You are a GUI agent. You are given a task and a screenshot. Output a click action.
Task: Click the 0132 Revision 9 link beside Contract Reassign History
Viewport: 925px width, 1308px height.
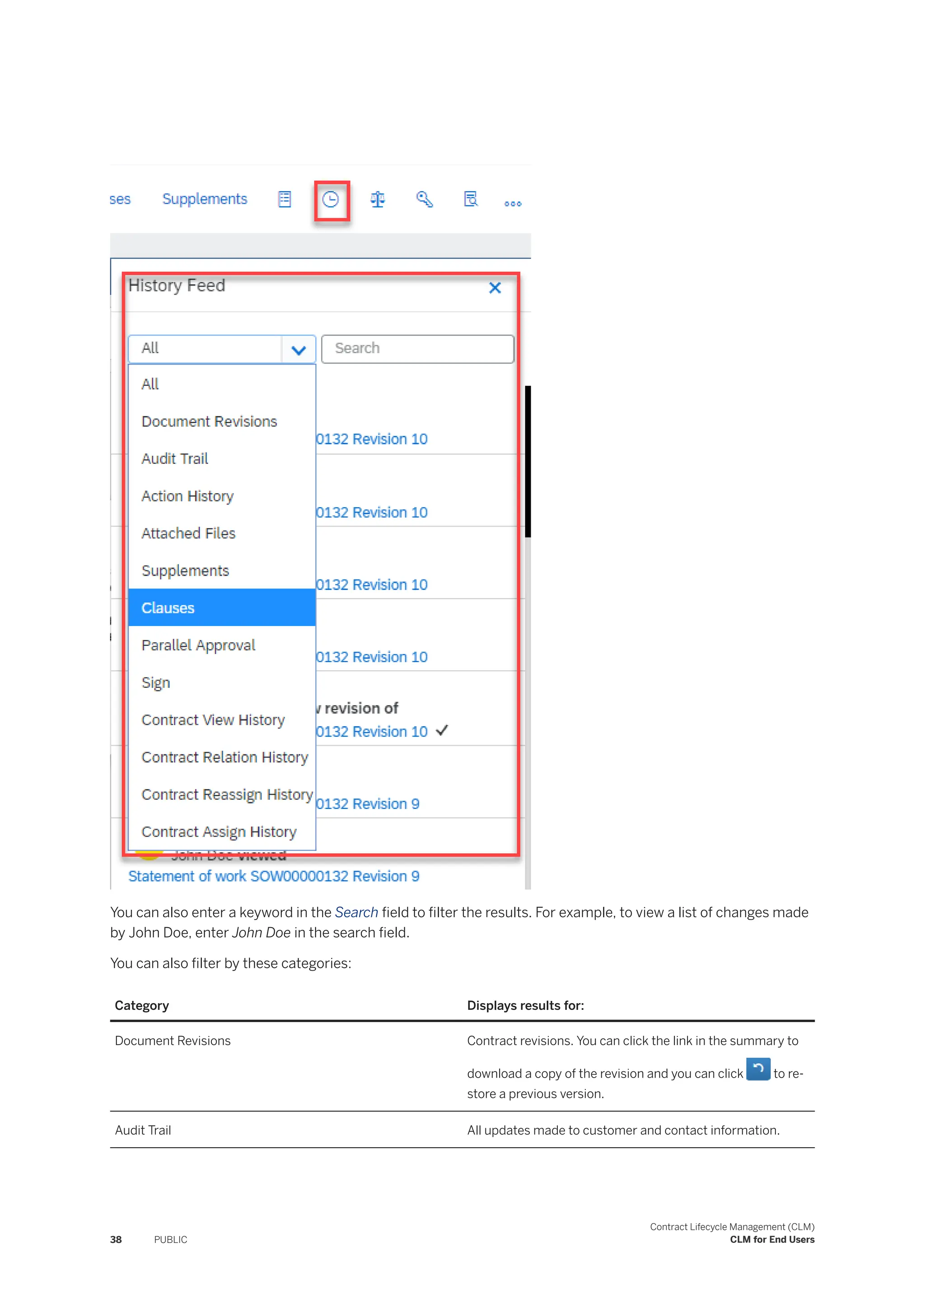pyautogui.click(x=368, y=804)
